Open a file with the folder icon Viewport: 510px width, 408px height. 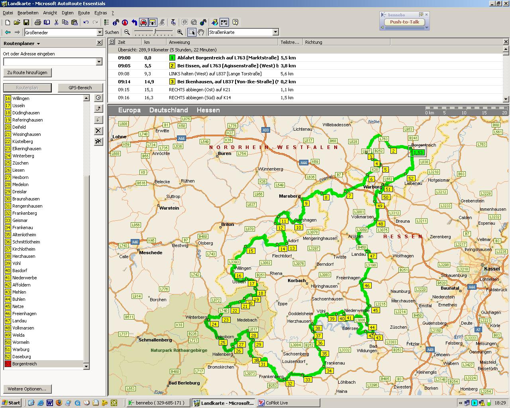click(x=17, y=22)
